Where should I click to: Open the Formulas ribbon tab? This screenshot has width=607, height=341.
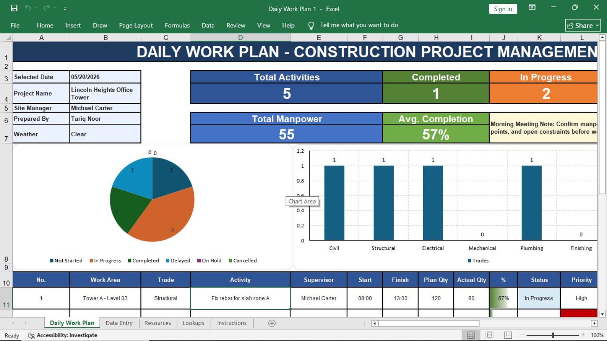[177, 25]
